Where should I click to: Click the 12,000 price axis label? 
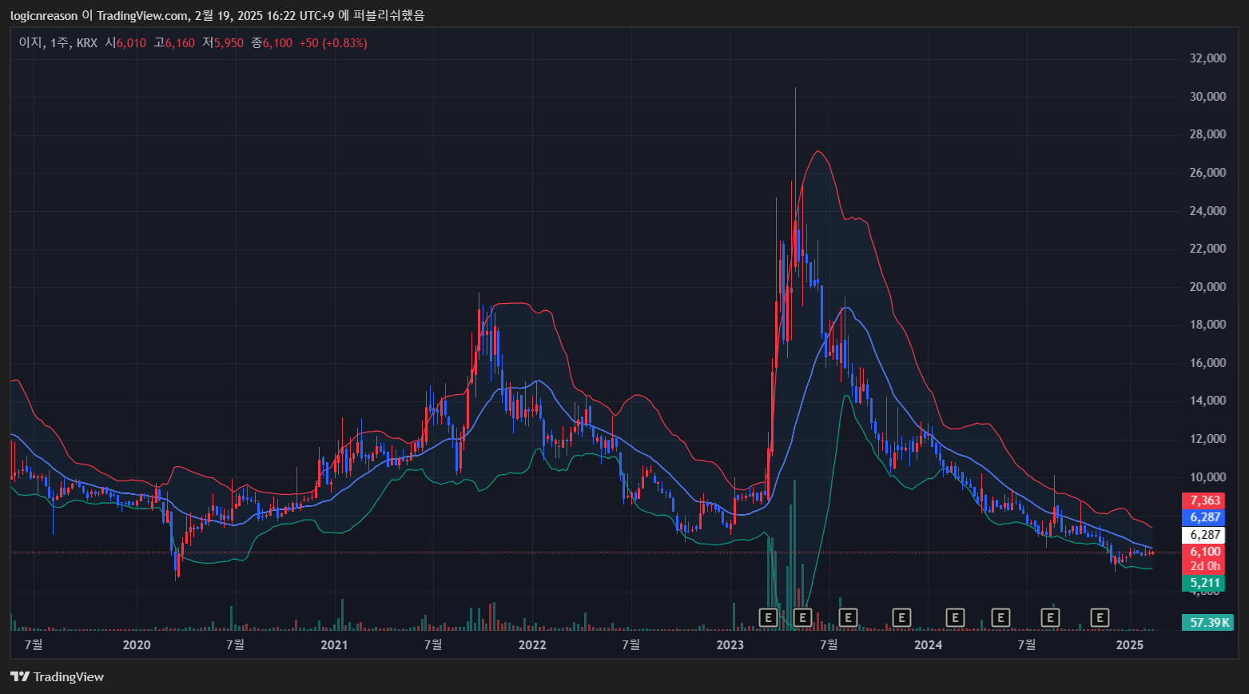[1207, 439]
